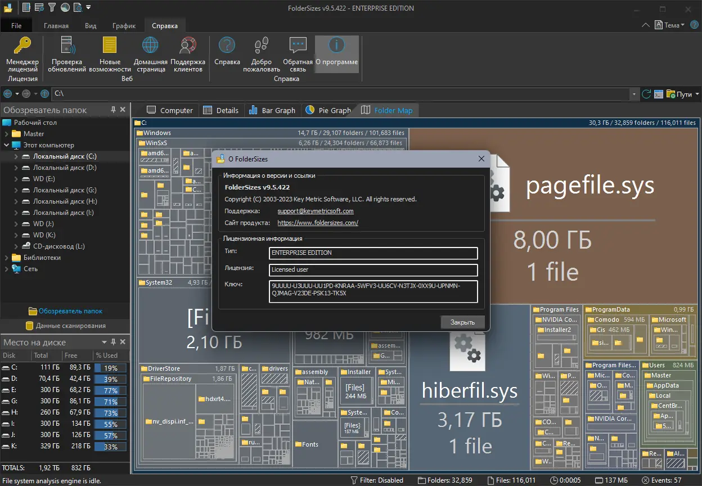Click the report icon in quick access toolbar
702x486 pixels.
[27, 8]
